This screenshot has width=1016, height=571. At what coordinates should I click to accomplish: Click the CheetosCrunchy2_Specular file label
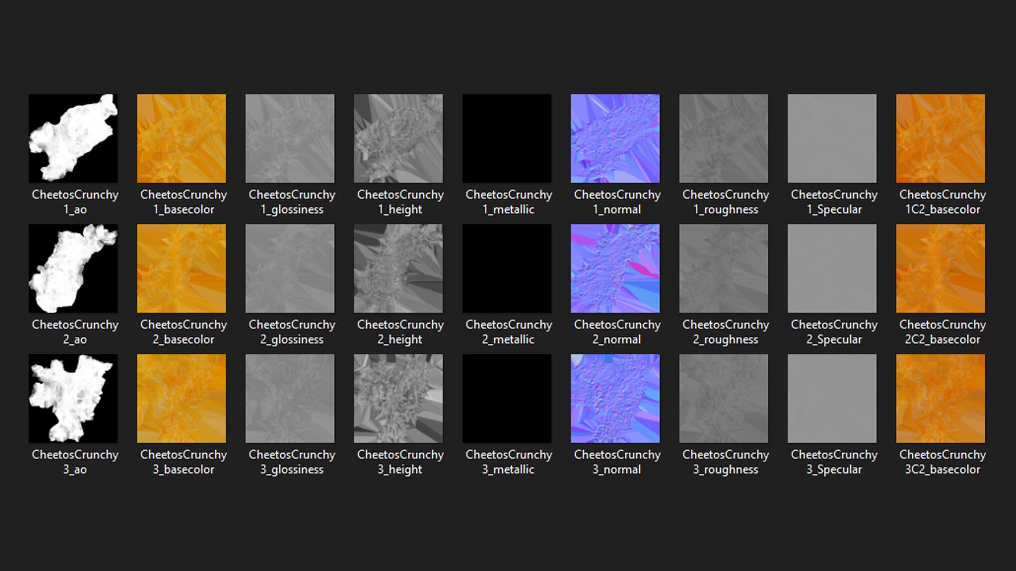click(x=834, y=332)
